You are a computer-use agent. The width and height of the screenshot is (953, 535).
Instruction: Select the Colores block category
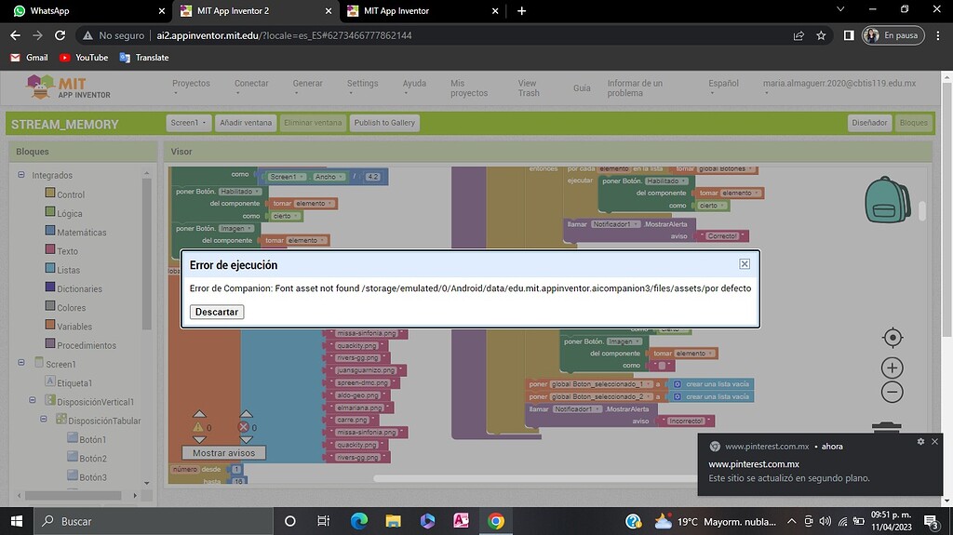tap(71, 308)
